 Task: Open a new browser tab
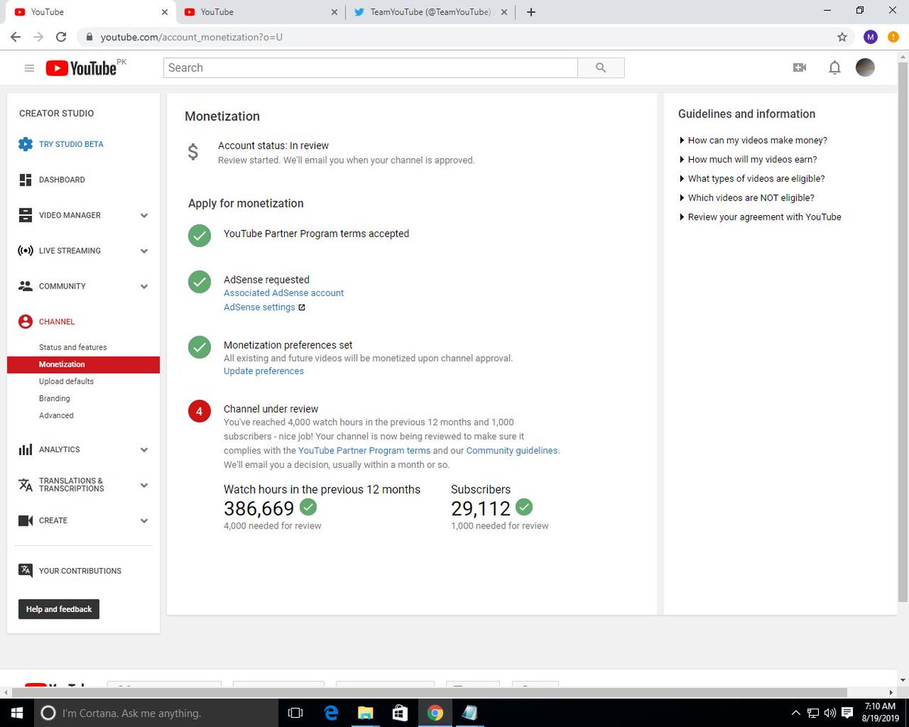point(531,12)
